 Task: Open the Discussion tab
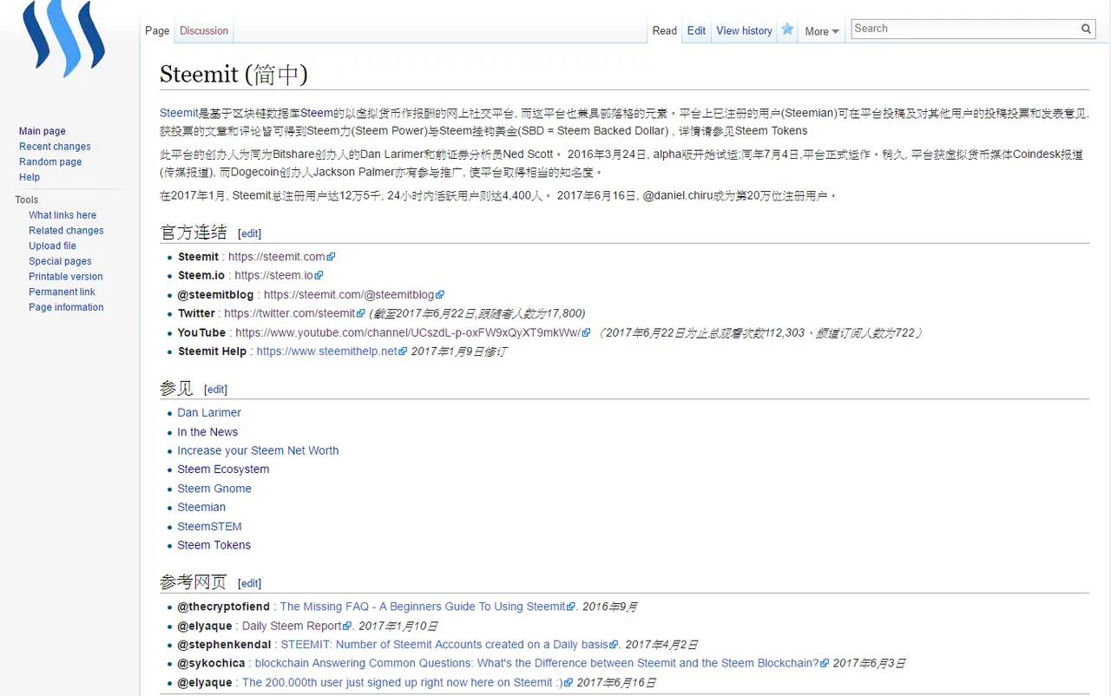pos(204,30)
